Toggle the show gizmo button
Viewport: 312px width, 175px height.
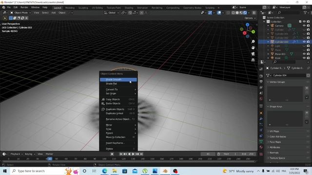click(210, 13)
